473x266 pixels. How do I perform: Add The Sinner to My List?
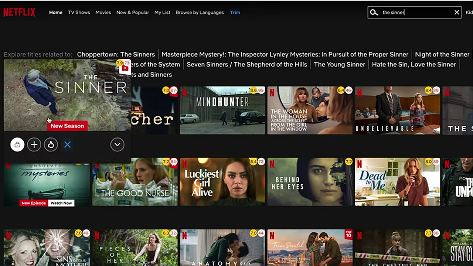coord(34,144)
